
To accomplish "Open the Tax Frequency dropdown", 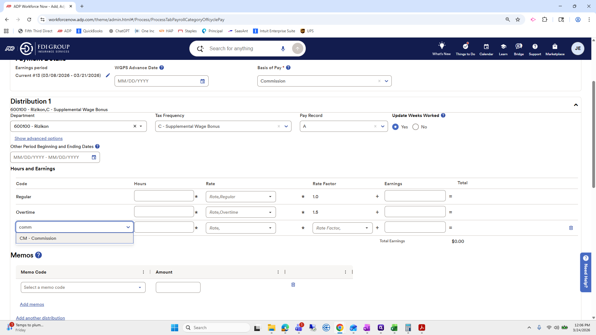I will click(x=286, y=126).
